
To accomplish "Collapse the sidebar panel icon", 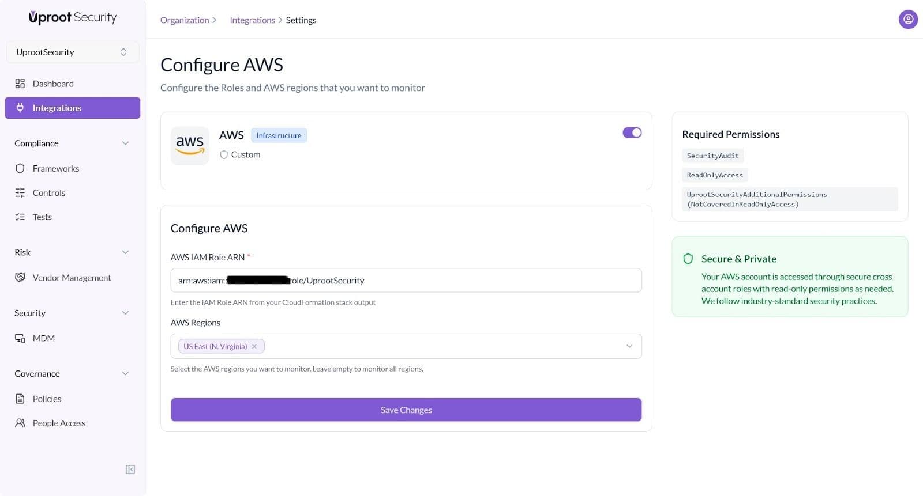I will click(x=130, y=470).
